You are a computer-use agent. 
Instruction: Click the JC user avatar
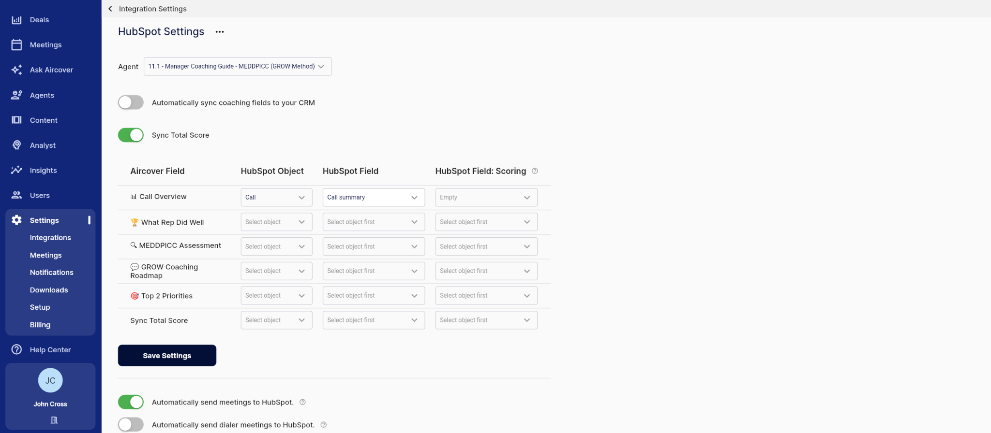click(x=50, y=380)
